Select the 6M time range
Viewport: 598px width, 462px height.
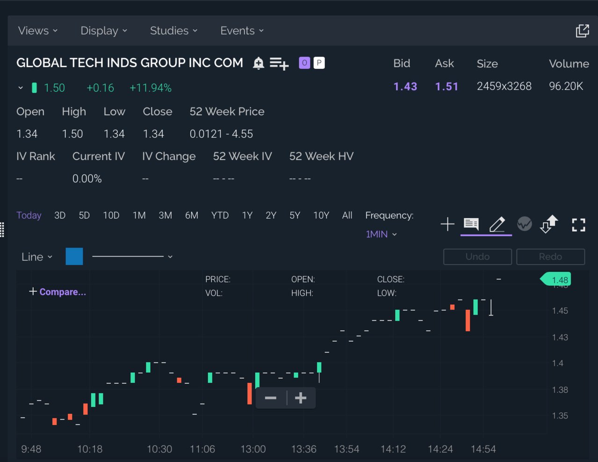coord(192,215)
